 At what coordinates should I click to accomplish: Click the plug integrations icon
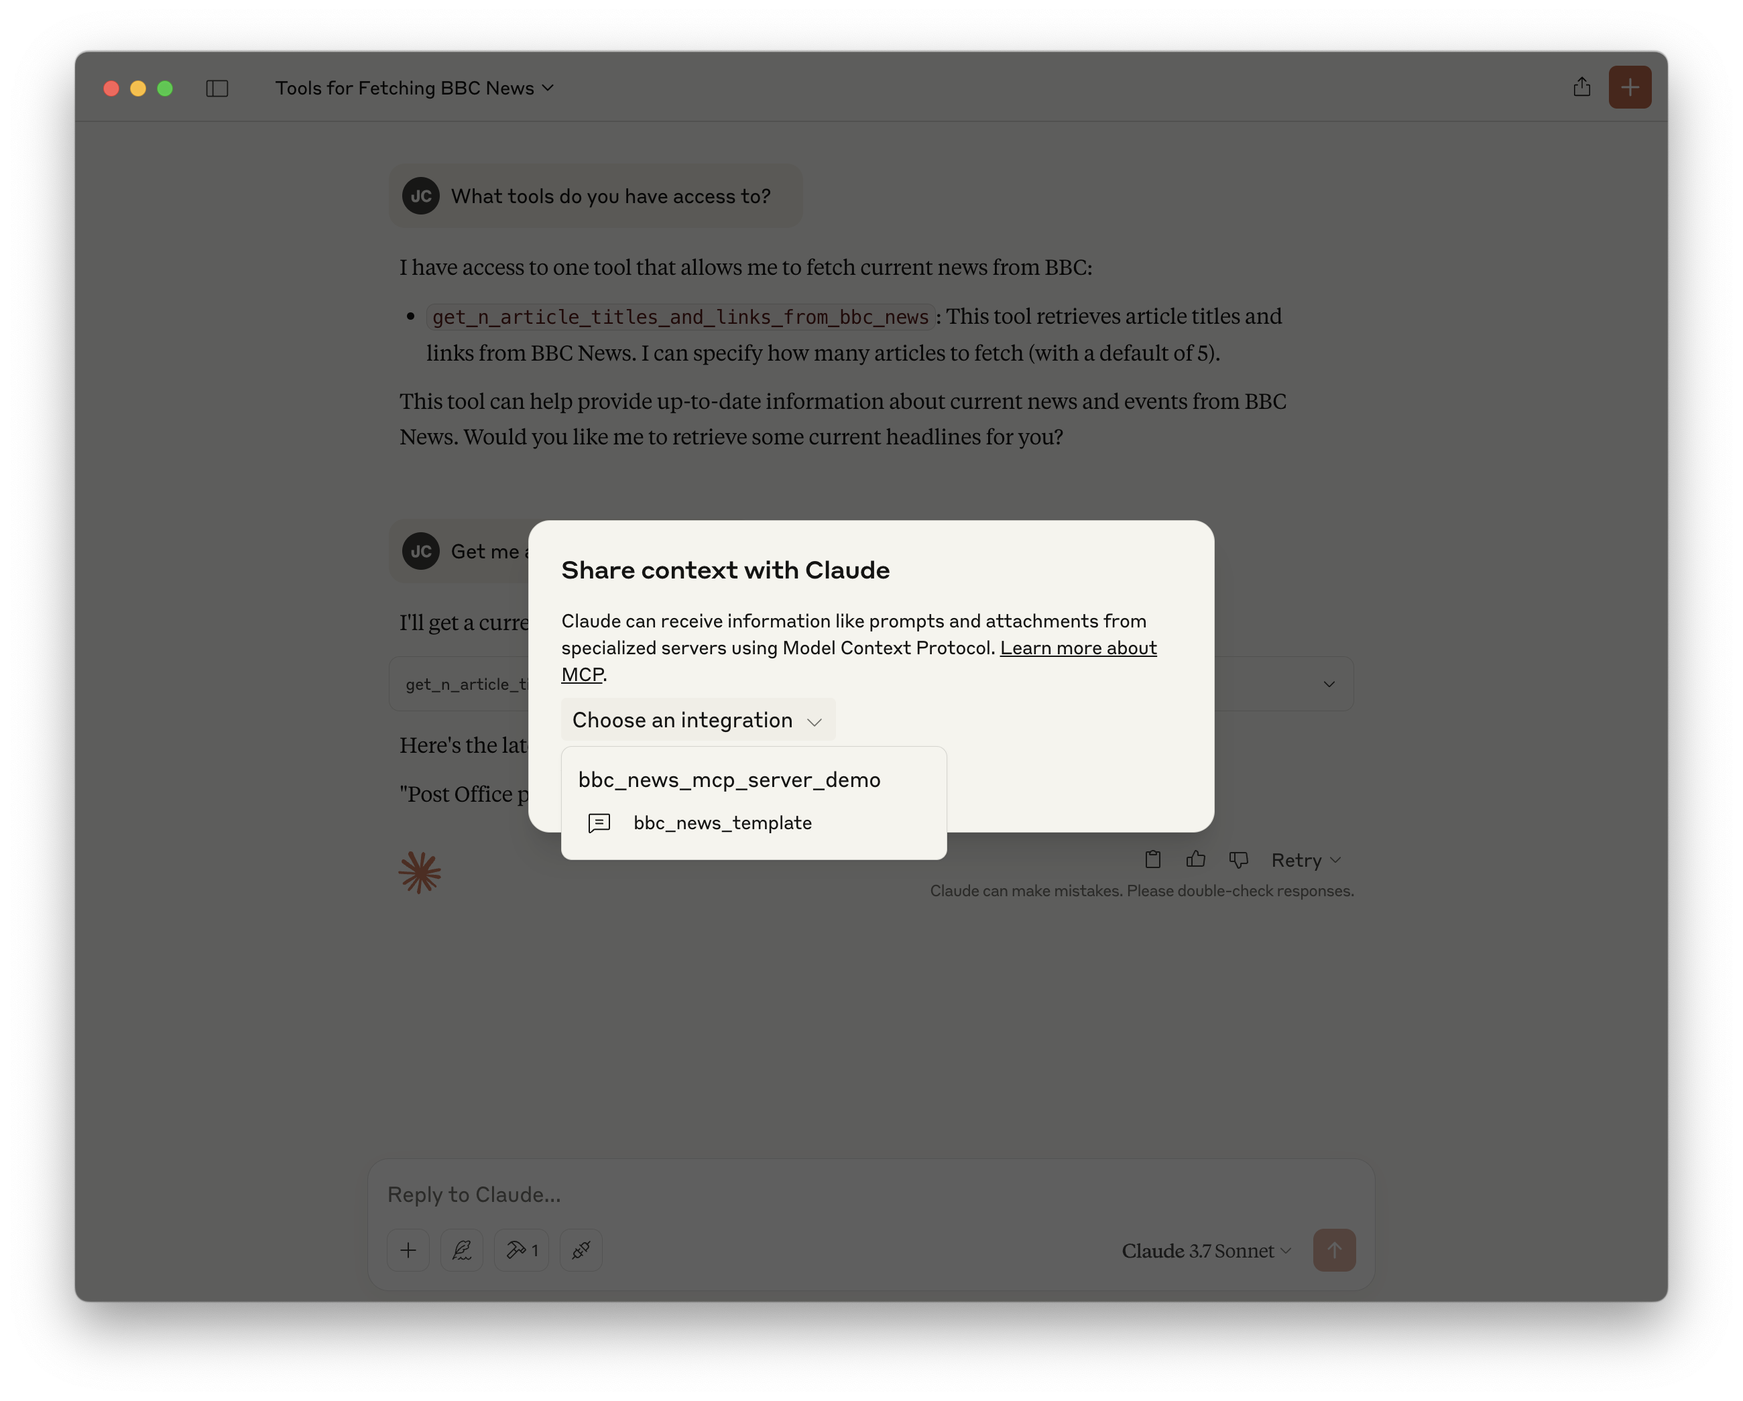point(581,1251)
